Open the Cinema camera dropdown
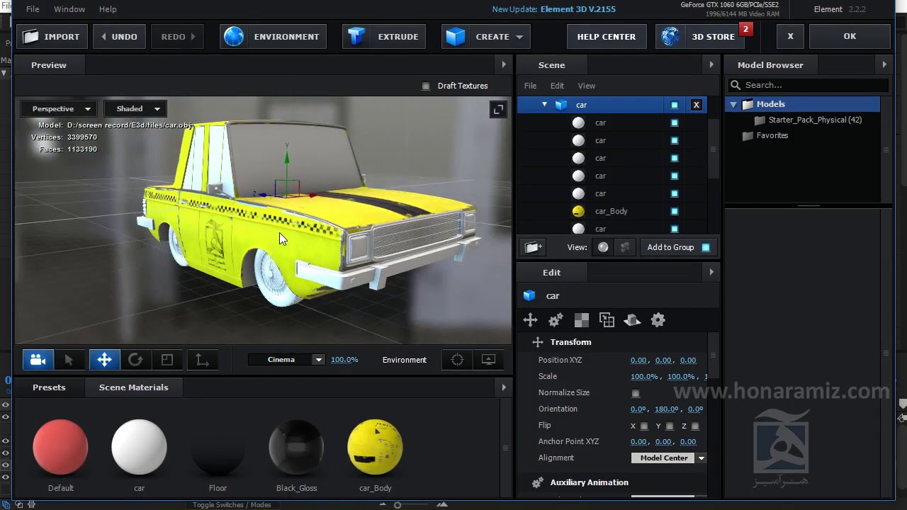 (x=286, y=360)
